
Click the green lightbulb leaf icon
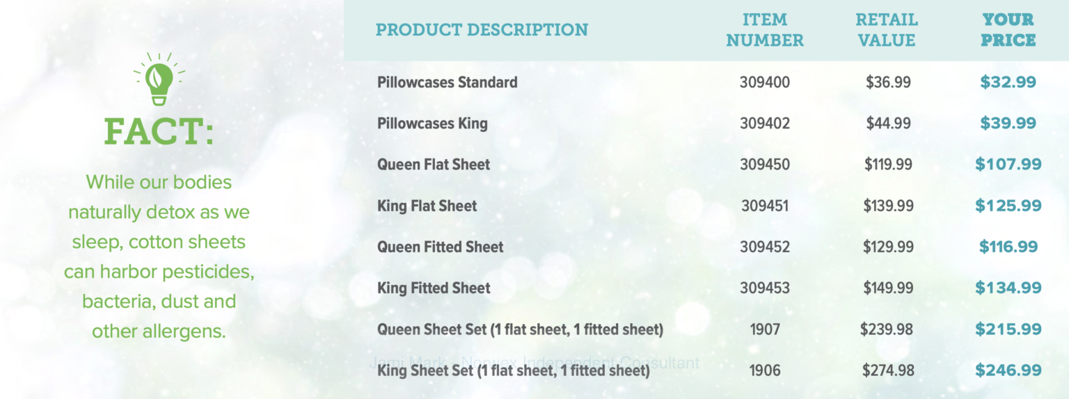click(x=159, y=79)
